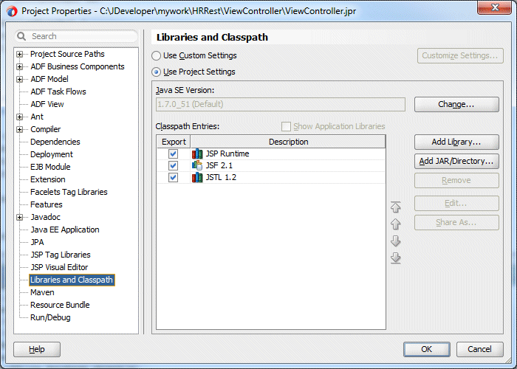The width and height of the screenshot is (517, 369).
Task: Open JSP Tag Libraries page
Action: pos(61,255)
